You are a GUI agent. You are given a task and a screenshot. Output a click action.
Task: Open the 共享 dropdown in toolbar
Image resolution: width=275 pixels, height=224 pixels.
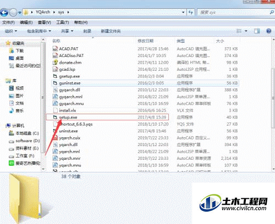click(x=67, y=31)
